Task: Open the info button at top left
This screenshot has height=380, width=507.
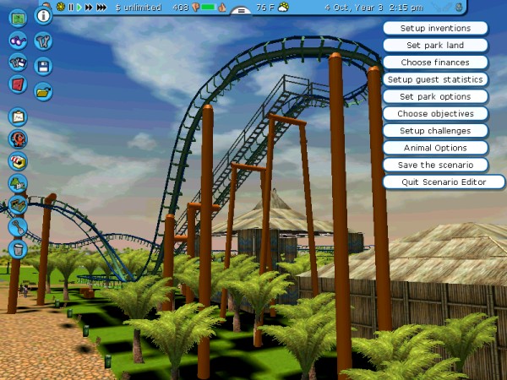Action: point(43,15)
